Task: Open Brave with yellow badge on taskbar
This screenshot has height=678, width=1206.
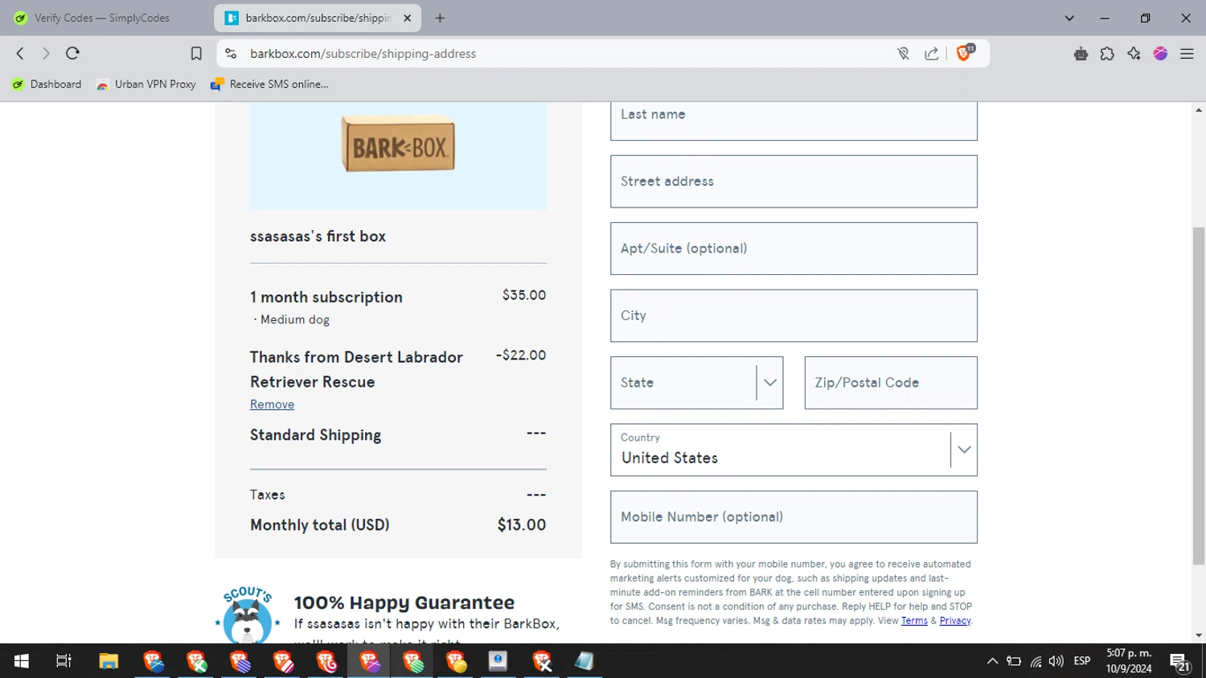Action: coord(456,661)
